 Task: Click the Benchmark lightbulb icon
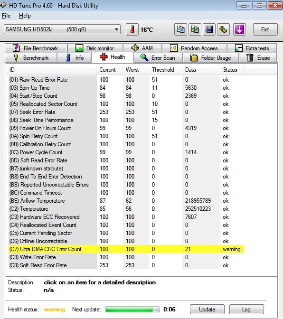(16, 57)
